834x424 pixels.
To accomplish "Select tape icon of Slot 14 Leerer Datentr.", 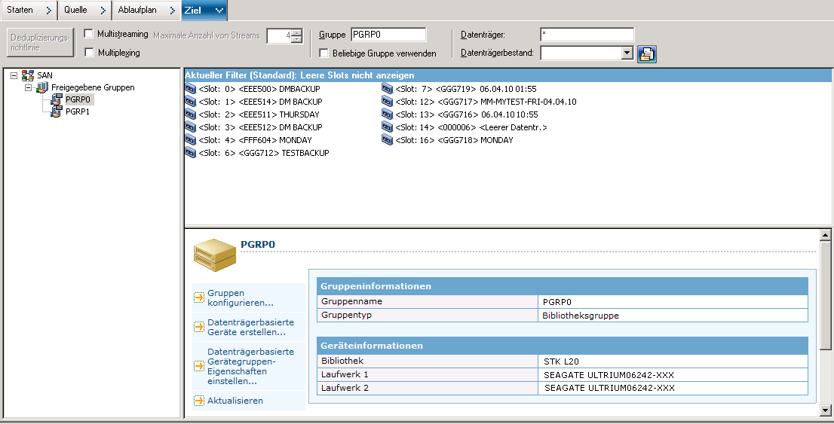I will tap(388, 127).
